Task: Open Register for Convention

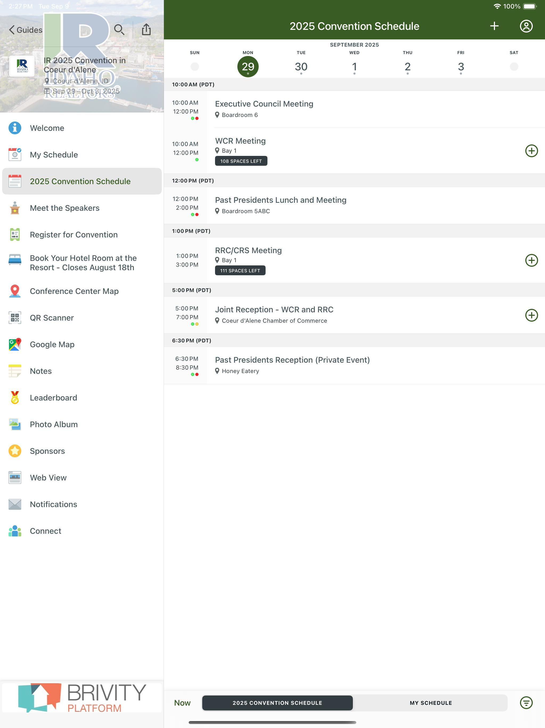Action: (x=82, y=234)
